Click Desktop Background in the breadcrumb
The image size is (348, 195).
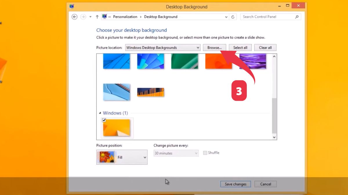[x=160, y=17]
